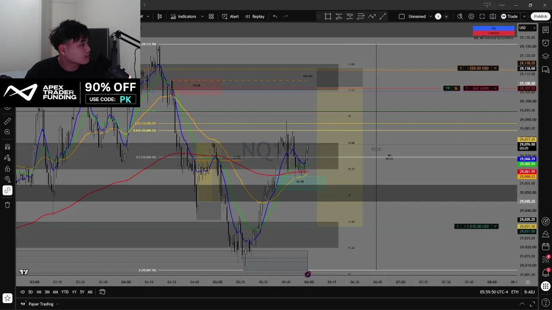Toggle Hide All Drawings eye icon
The height and width of the screenshot is (310, 552).
[x=7, y=179]
